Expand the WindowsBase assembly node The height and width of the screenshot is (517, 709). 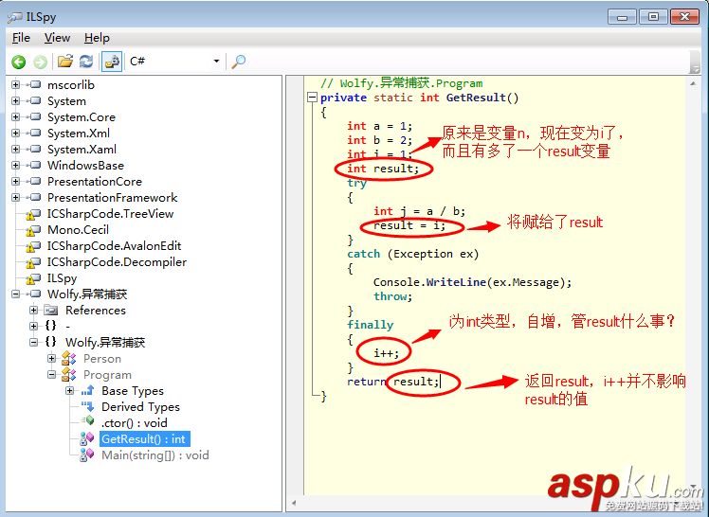pos(16,166)
